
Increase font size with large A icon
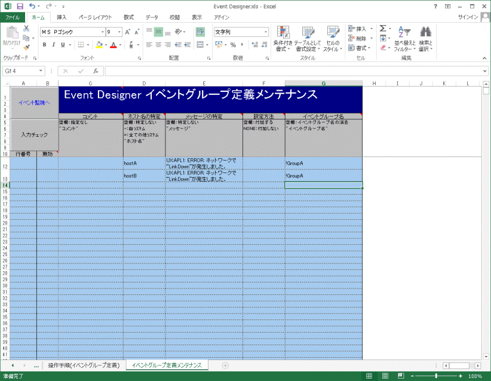[127, 32]
